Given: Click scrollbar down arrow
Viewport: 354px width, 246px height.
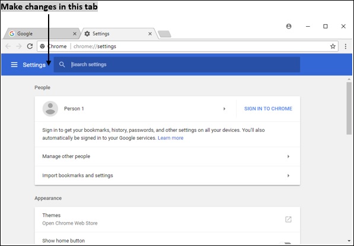Looking at the screenshot, I should 349,241.
